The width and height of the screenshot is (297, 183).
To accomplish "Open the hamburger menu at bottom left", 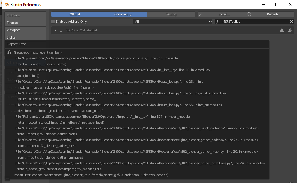I will click(x=7, y=179).
